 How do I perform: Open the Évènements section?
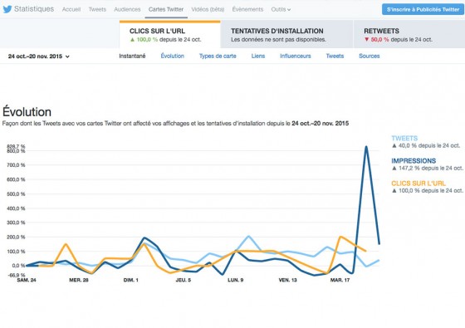point(247,9)
